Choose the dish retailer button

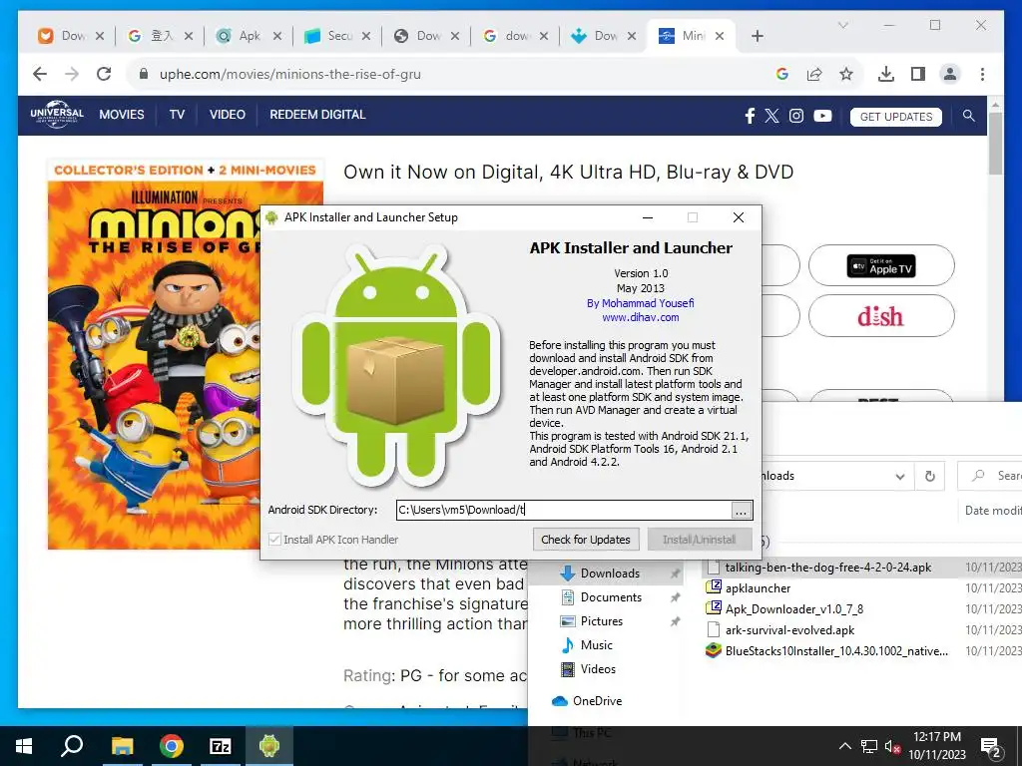coord(881,316)
